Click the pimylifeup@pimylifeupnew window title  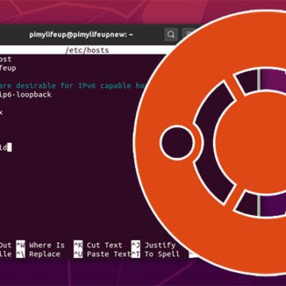coord(81,35)
